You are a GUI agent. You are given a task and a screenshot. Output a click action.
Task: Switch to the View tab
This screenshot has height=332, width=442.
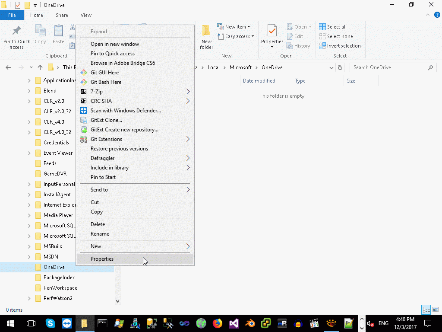pyautogui.click(x=86, y=15)
